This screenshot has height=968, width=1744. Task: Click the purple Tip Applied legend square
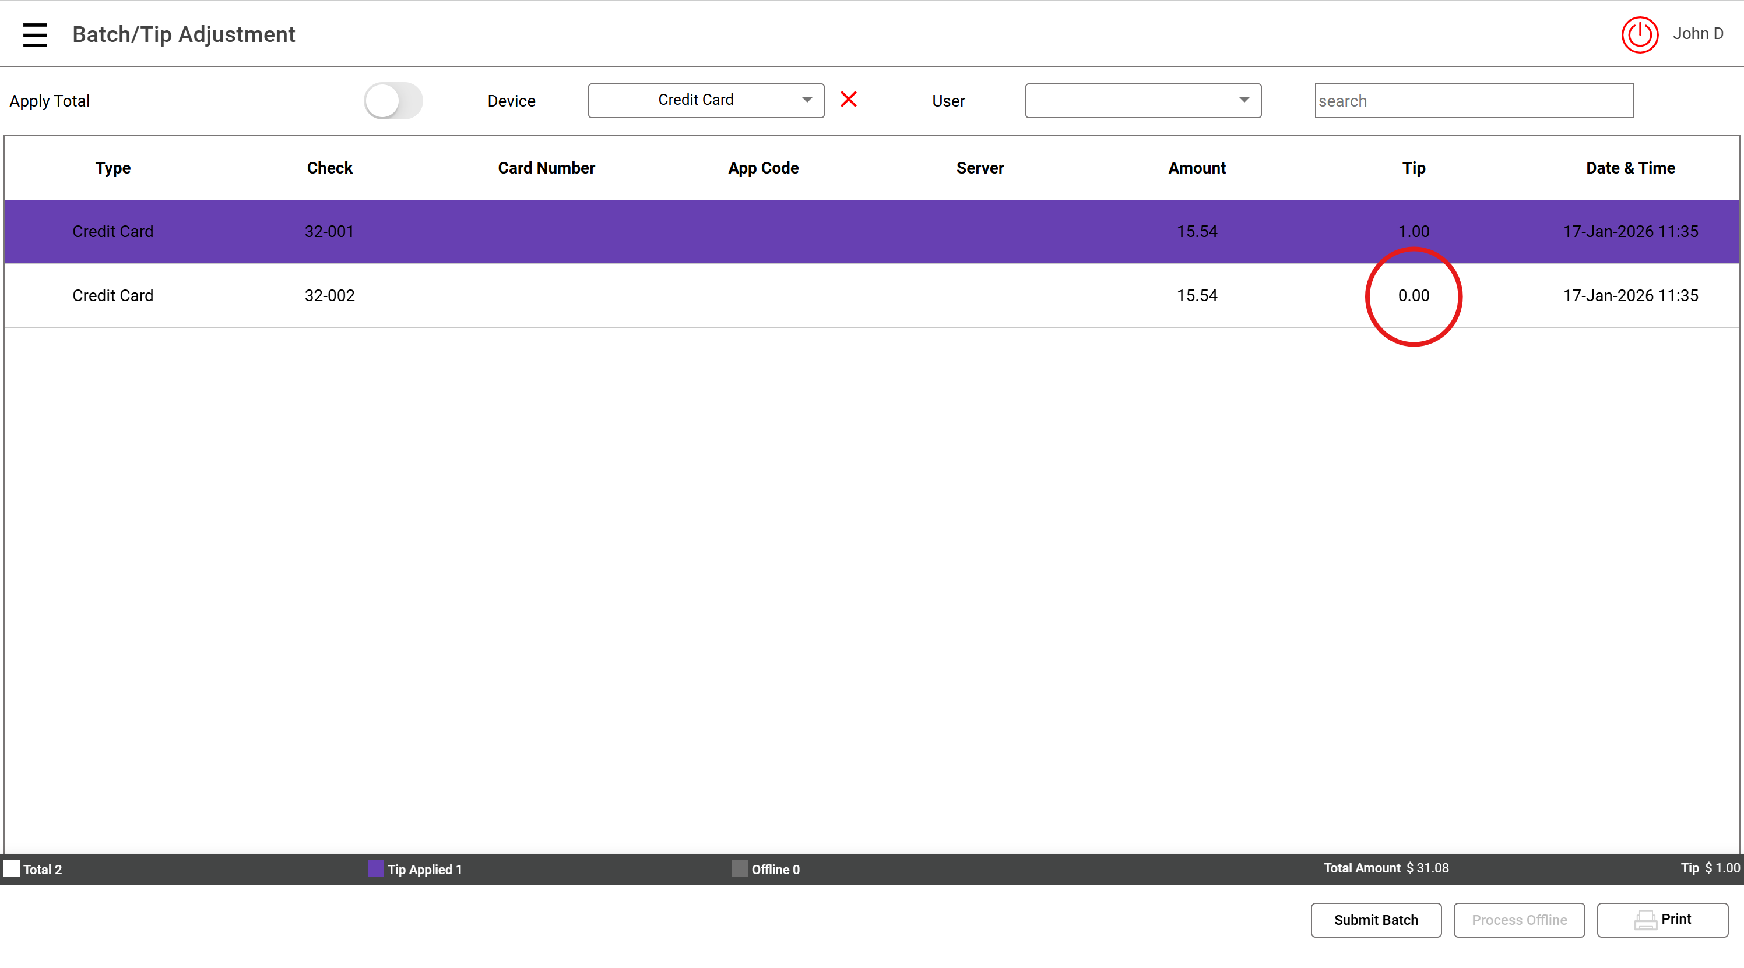pyautogui.click(x=375, y=868)
